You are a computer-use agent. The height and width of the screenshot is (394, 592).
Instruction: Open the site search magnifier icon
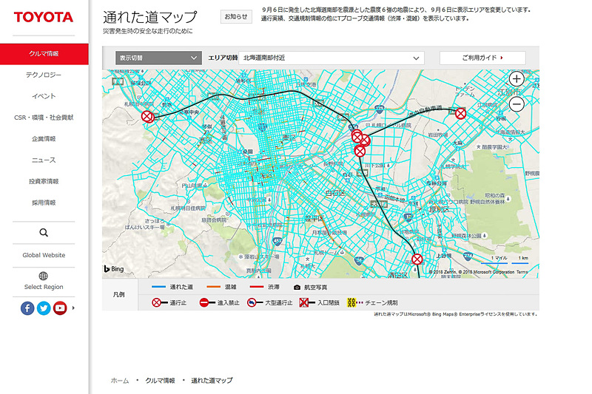[44, 233]
